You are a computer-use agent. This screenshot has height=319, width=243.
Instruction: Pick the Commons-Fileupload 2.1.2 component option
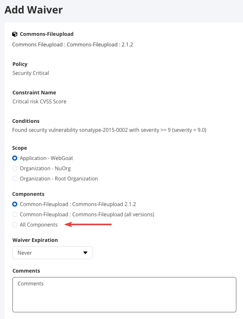coord(15,204)
